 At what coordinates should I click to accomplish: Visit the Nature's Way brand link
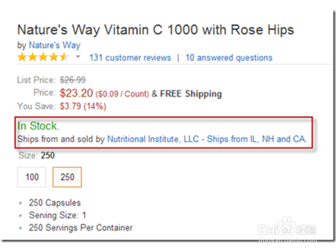(54, 46)
